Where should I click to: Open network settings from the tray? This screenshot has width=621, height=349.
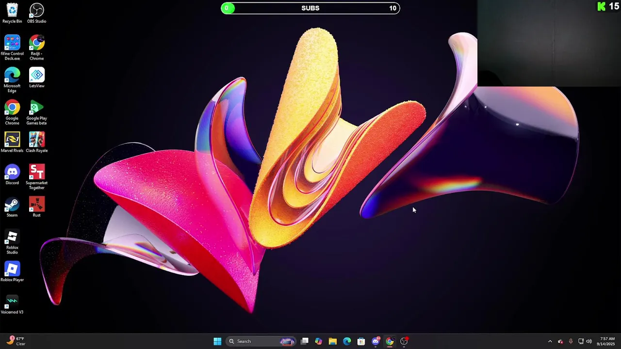(x=581, y=341)
